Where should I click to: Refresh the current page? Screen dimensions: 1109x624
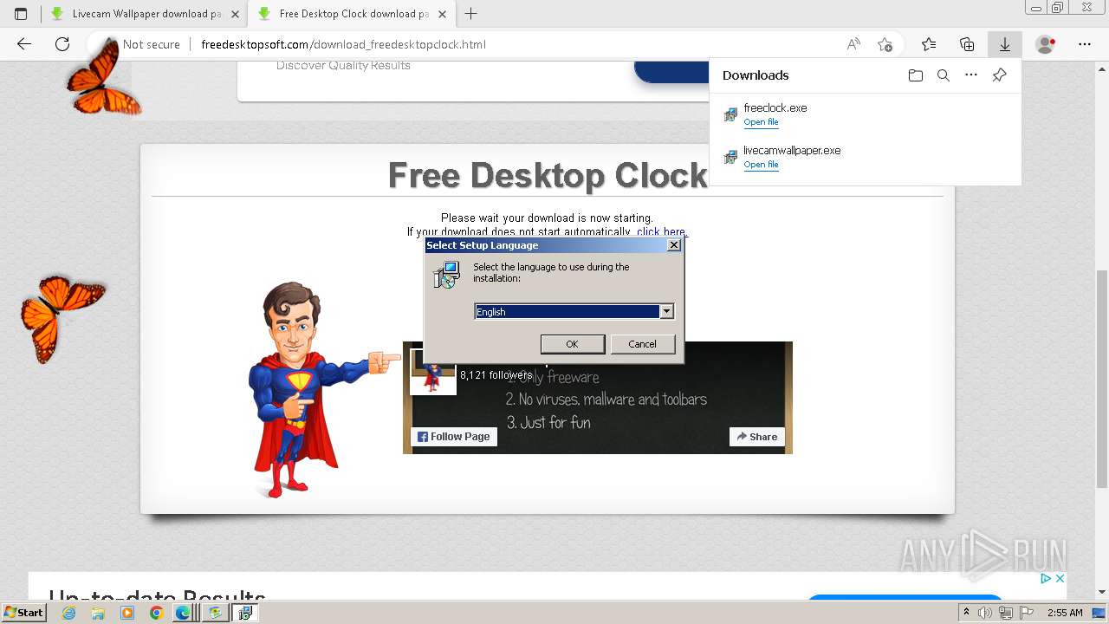[62, 44]
